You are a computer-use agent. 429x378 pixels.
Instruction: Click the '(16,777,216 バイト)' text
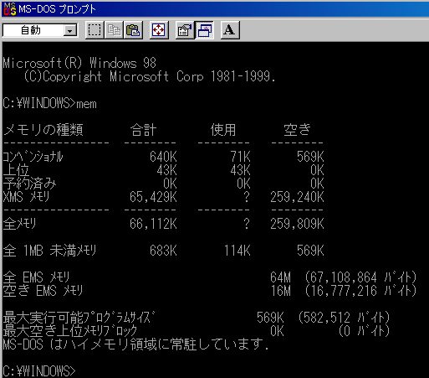click(x=360, y=291)
